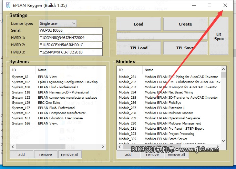Sort Modules list by Name column header
The width and height of the screenshot is (236, 169).
coord(182,70)
